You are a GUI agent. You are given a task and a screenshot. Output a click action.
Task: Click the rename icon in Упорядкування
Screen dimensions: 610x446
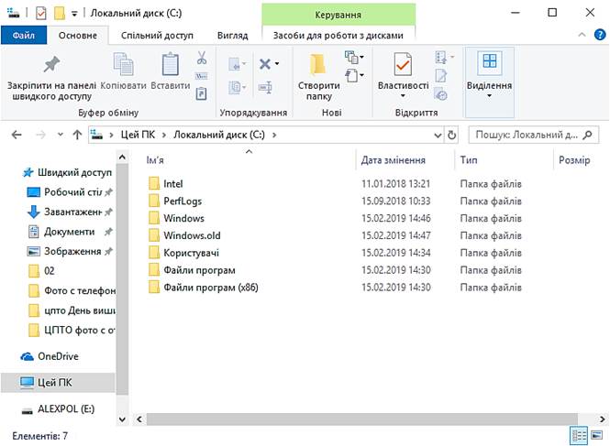pos(265,87)
